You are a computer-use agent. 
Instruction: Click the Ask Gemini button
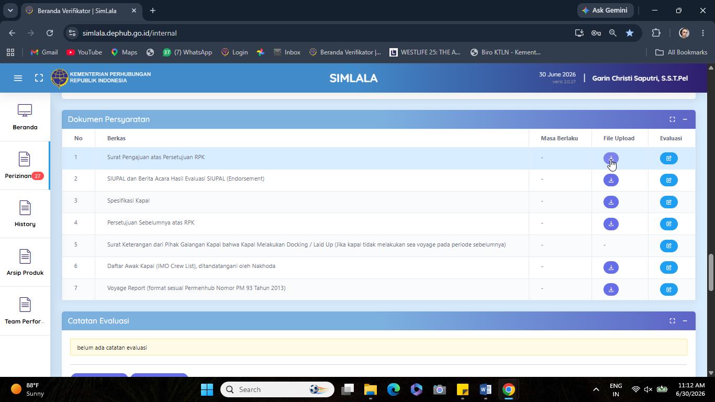(606, 10)
